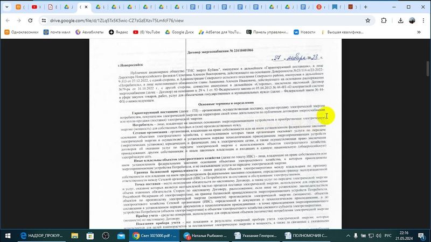Image resolution: width=431 pixels, height=242 pixels.
Task: Open the Chrome profile avatar
Action: (412, 20)
